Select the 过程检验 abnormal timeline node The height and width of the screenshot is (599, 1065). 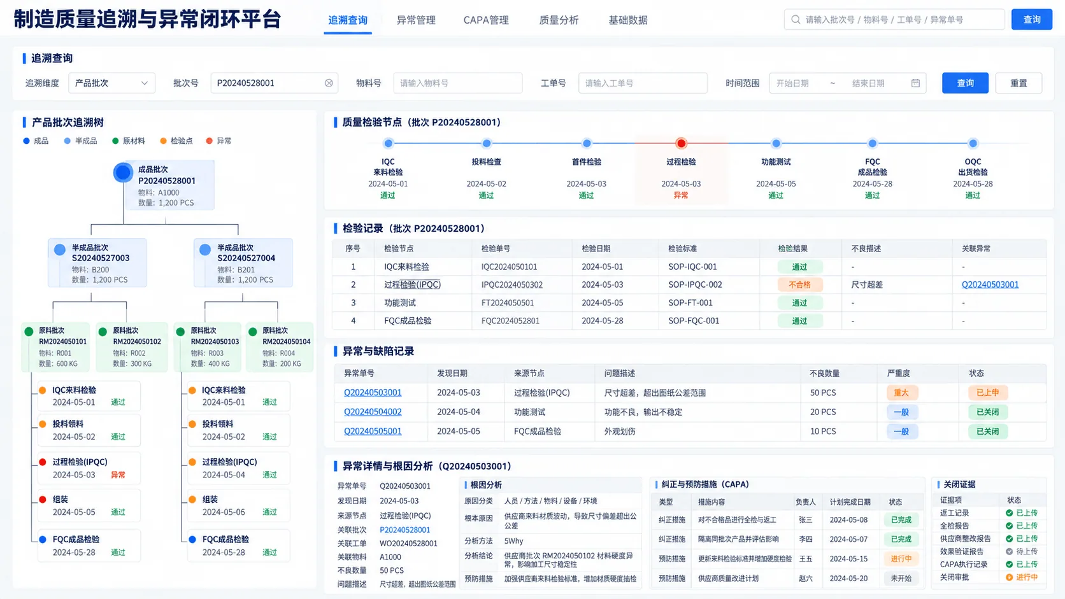681,143
